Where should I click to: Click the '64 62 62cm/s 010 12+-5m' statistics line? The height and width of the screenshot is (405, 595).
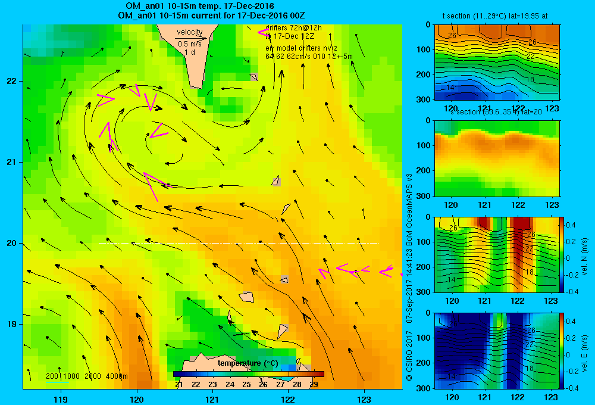(309, 57)
